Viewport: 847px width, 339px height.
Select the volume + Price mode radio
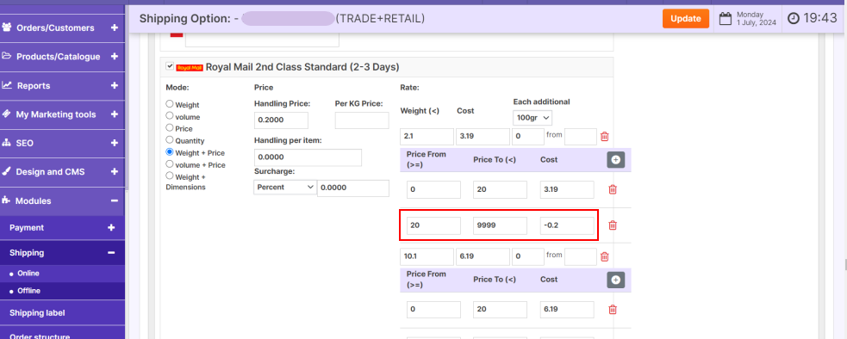tap(170, 164)
